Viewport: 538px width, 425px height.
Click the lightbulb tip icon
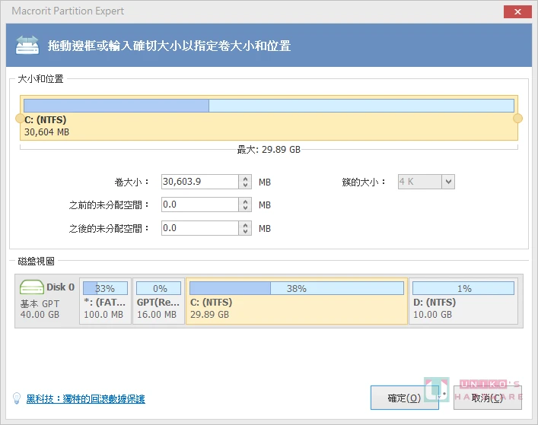point(17,398)
